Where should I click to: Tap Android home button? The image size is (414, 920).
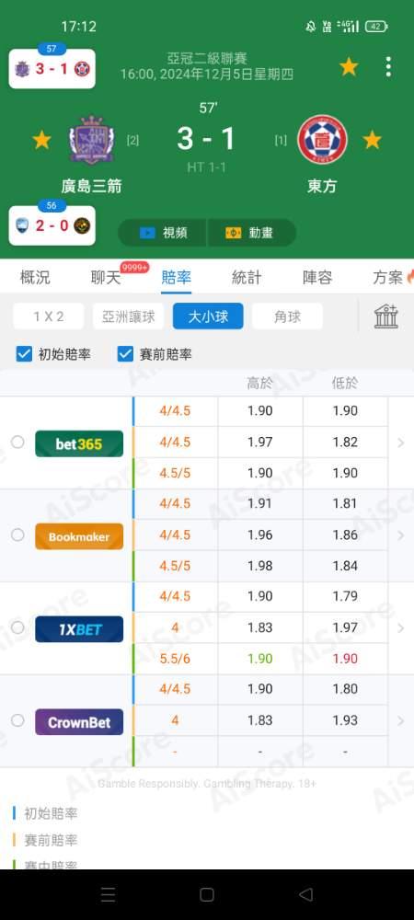point(206,894)
